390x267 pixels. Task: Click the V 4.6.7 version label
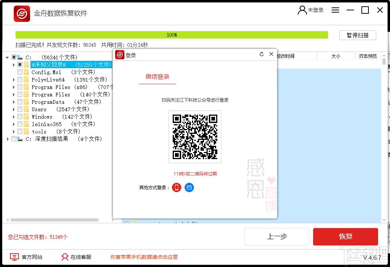tap(372, 258)
